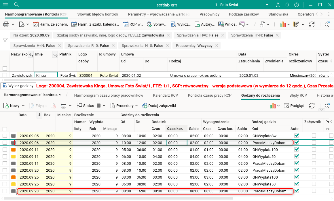This screenshot has width=334, height=201.
Task: Click orange status marker on first 2020.09.11 row
Action: point(14,150)
